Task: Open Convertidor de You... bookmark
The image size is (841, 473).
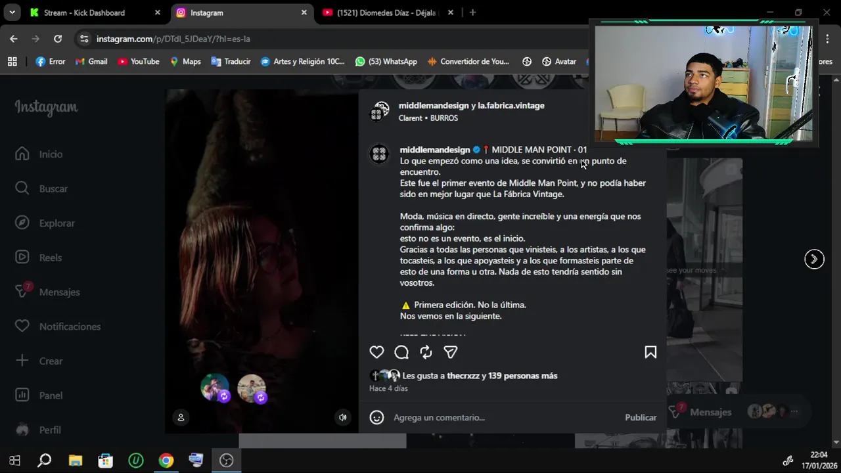Action: pyautogui.click(x=468, y=62)
